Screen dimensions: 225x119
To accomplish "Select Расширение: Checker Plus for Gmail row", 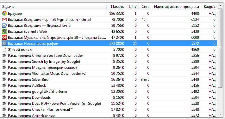I will tap(109, 110).
